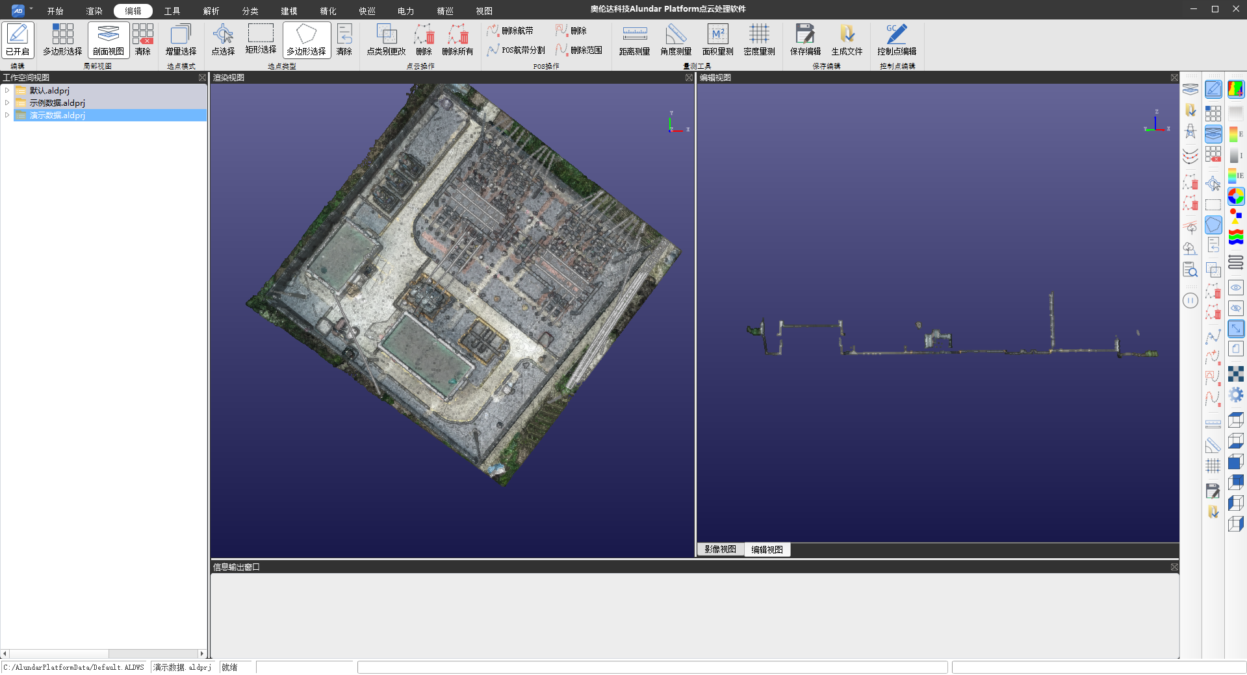This screenshot has width=1247, height=675.
Task: Click the workspace panel horizontal scrollbar
Action: (x=104, y=654)
